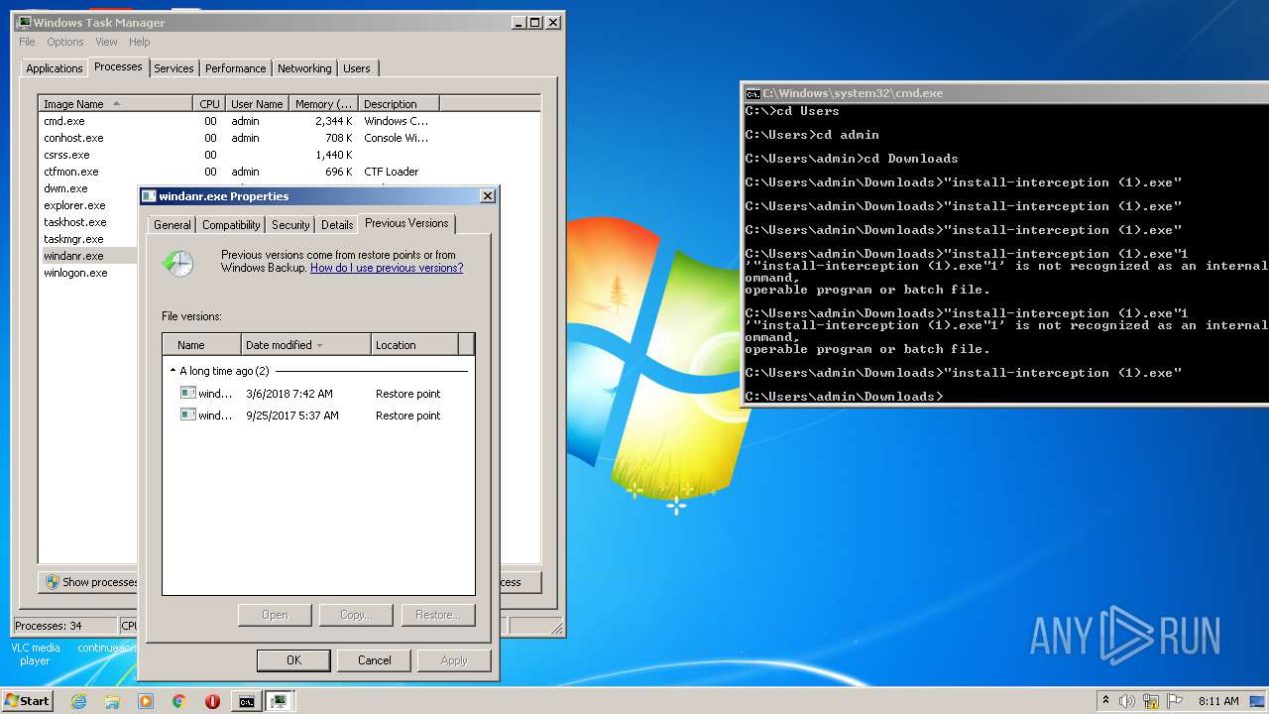Screen dimensions: 1269x714
Task: Switch to cmd.exe taskbar button
Action: [x=246, y=701]
